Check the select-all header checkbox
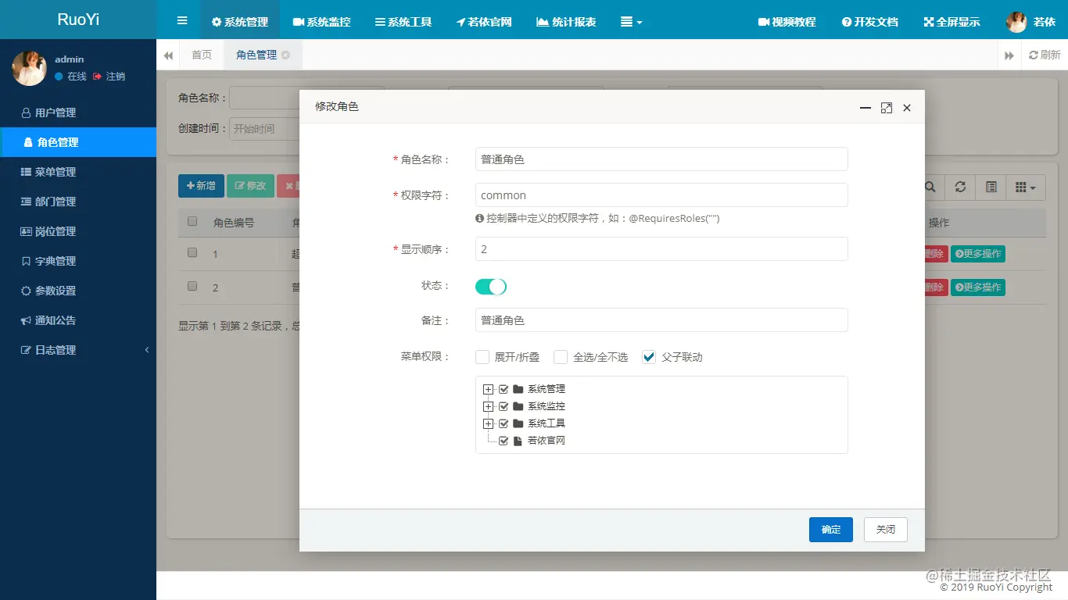This screenshot has height=600, width=1068. click(x=192, y=221)
